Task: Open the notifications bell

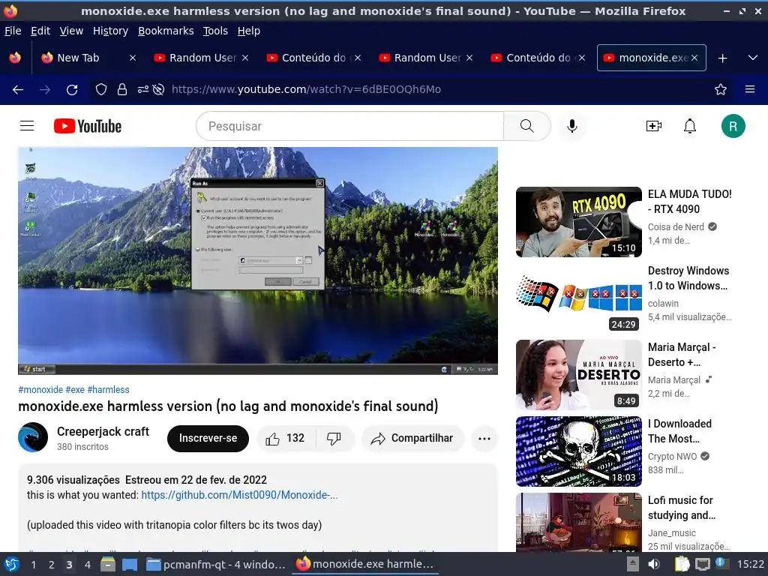Action: point(690,126)
